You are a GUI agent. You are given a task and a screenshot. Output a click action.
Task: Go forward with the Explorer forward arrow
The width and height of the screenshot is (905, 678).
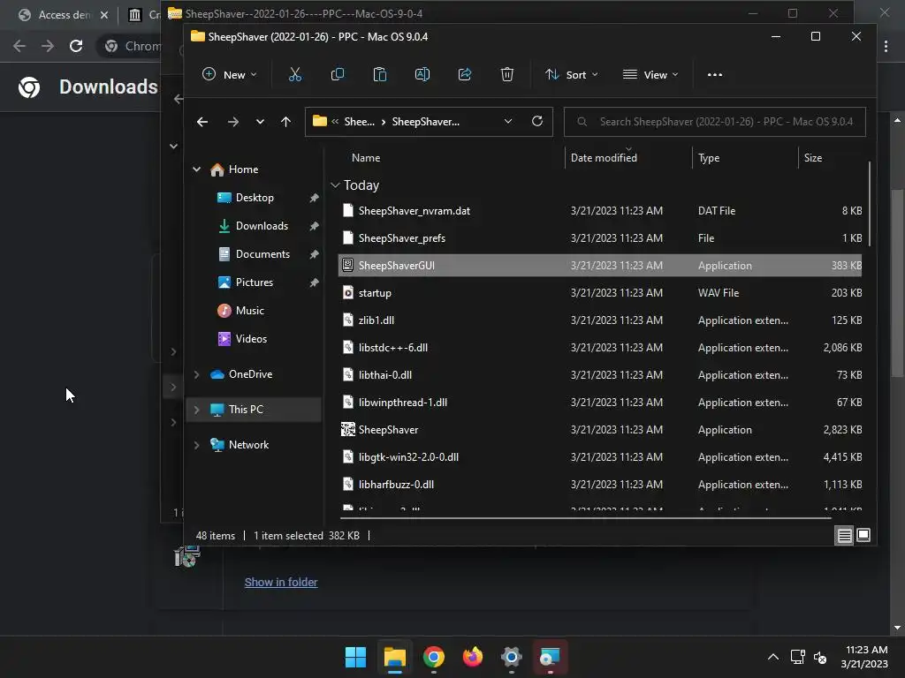[x=232, y=122]
